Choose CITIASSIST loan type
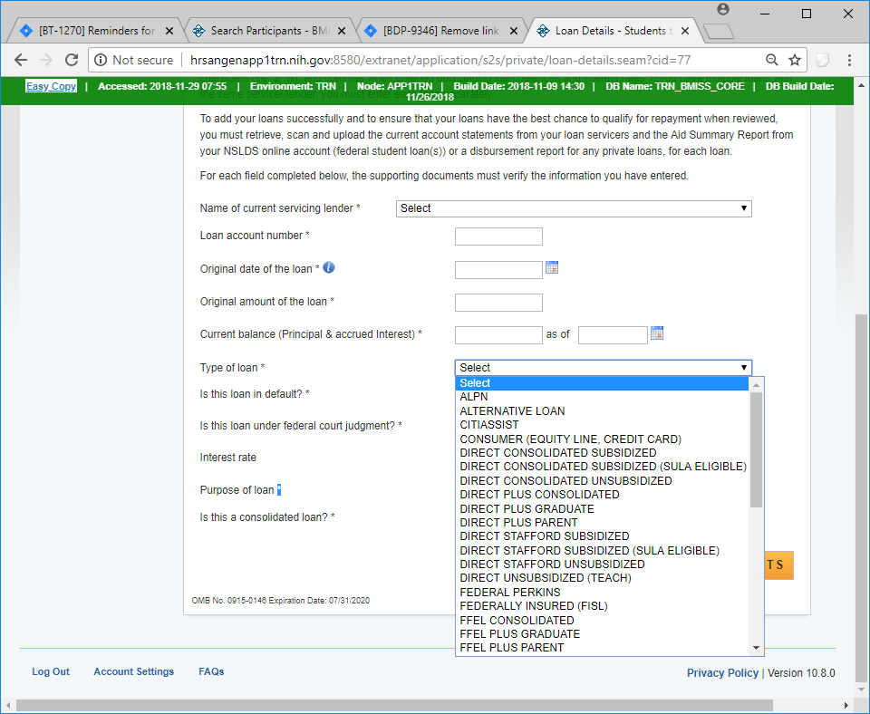Screen dimensions: 870x714 coord(602,425)
